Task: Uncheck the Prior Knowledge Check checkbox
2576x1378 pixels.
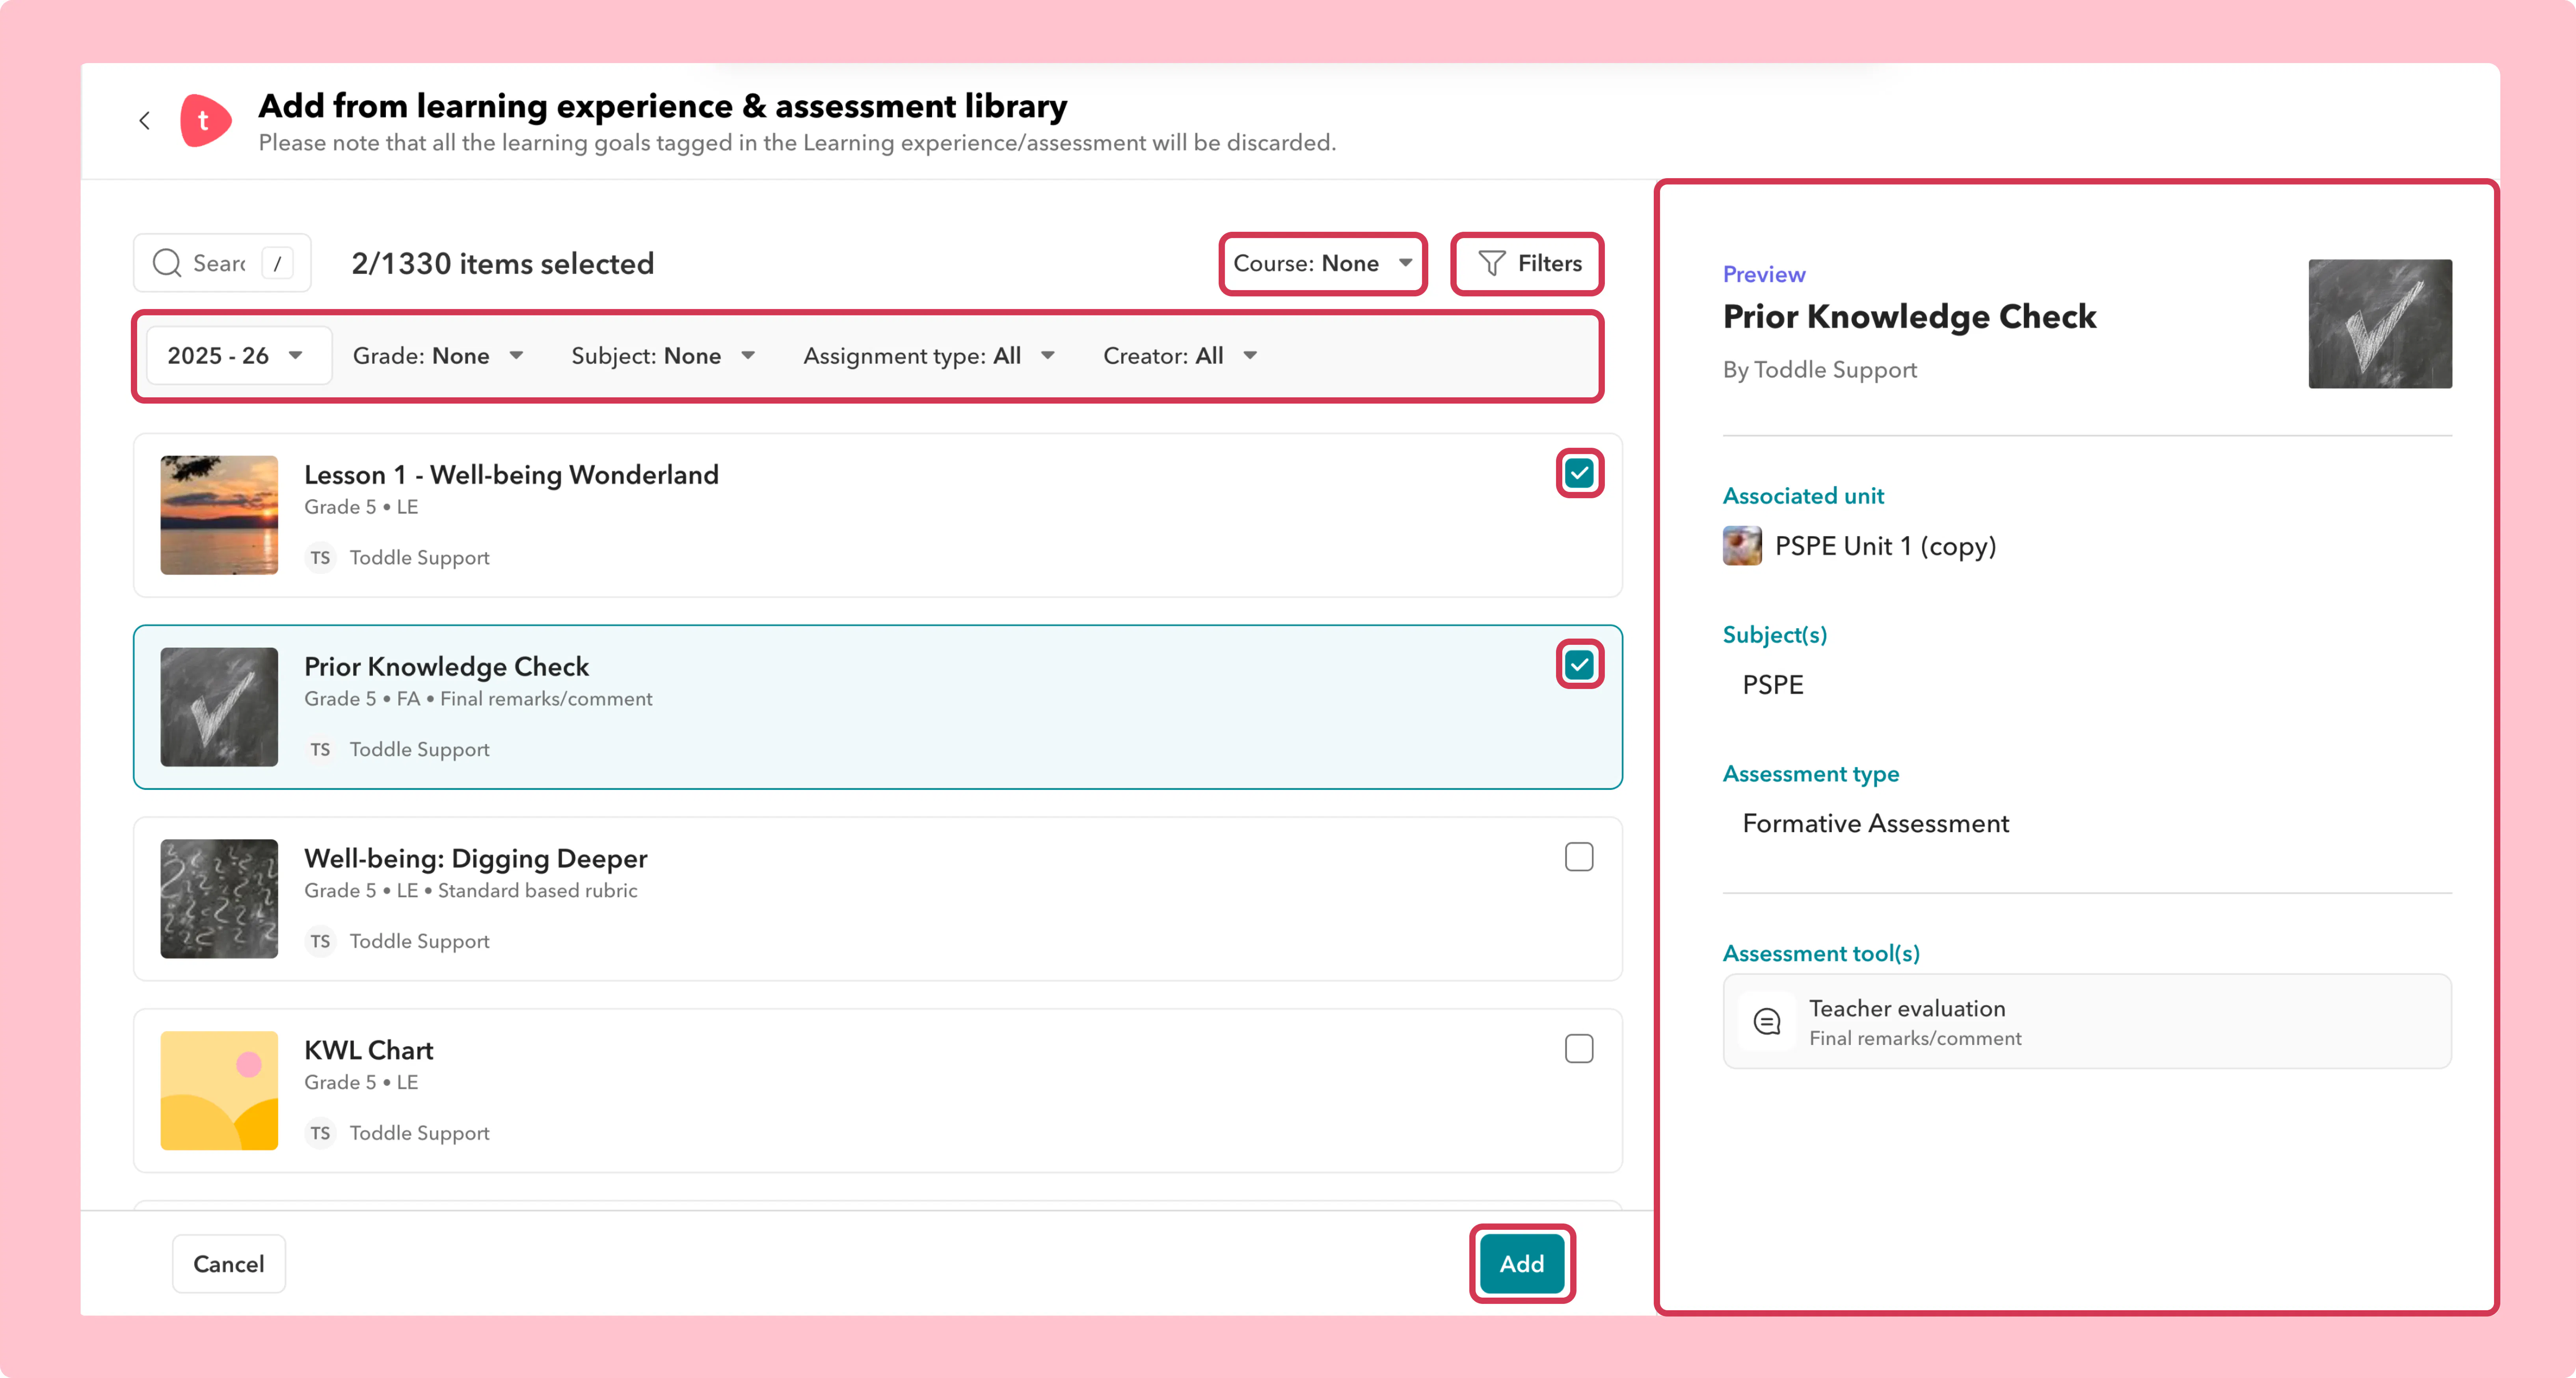Action: click(1579, 665)
